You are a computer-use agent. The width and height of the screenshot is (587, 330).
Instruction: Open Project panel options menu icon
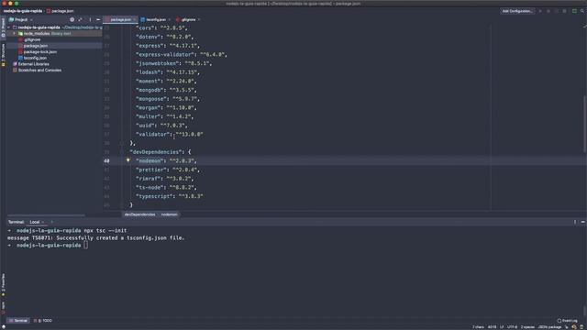(90, 19)
